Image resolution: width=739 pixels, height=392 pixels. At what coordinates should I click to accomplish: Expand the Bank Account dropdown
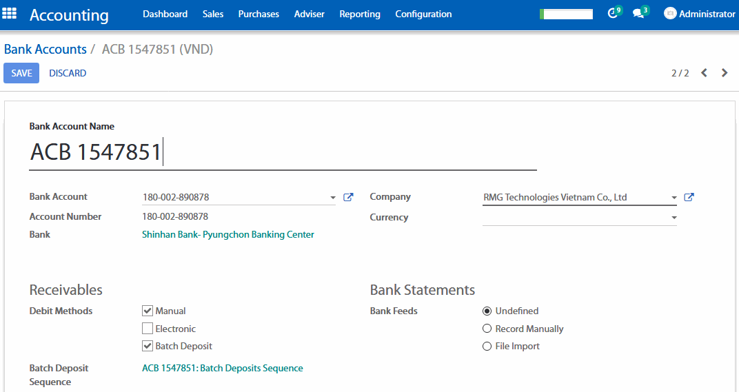333,198
